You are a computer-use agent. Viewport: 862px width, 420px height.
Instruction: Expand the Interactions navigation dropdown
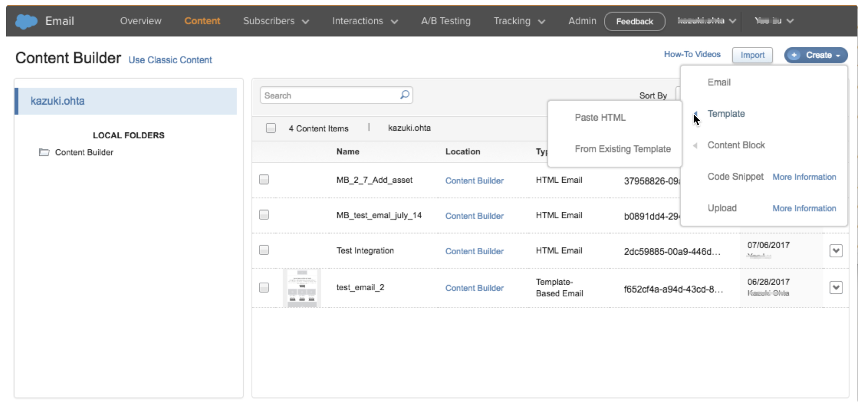(x=364, y=21)
